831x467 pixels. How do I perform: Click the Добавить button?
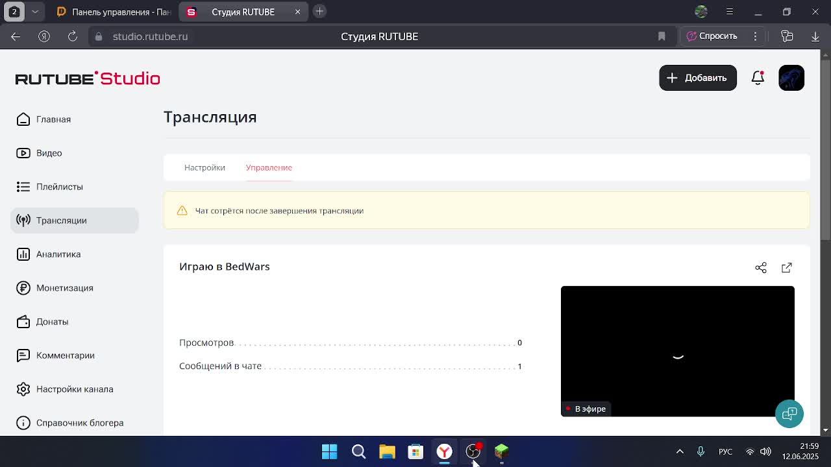pos(698,78)
